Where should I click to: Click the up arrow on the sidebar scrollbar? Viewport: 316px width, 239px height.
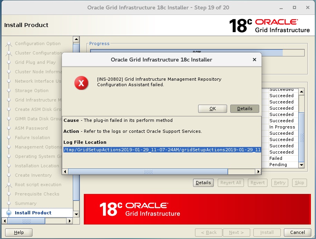click(76, 39)
